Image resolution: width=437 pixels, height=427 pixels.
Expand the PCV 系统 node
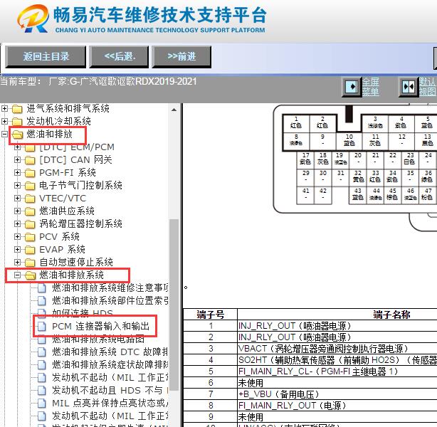coord(17,237)
